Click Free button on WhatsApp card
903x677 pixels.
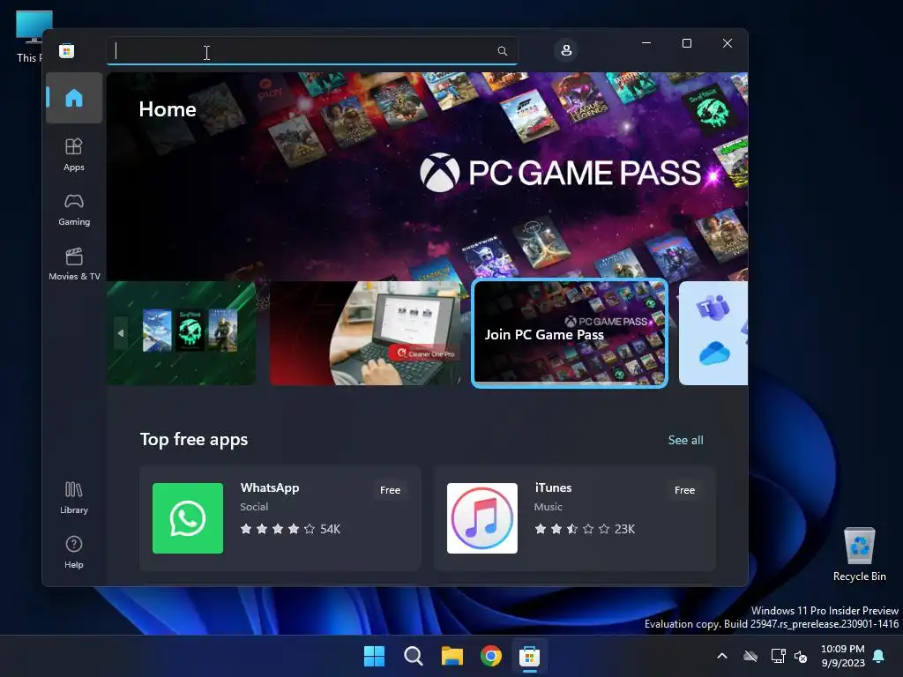coord(390,490)
